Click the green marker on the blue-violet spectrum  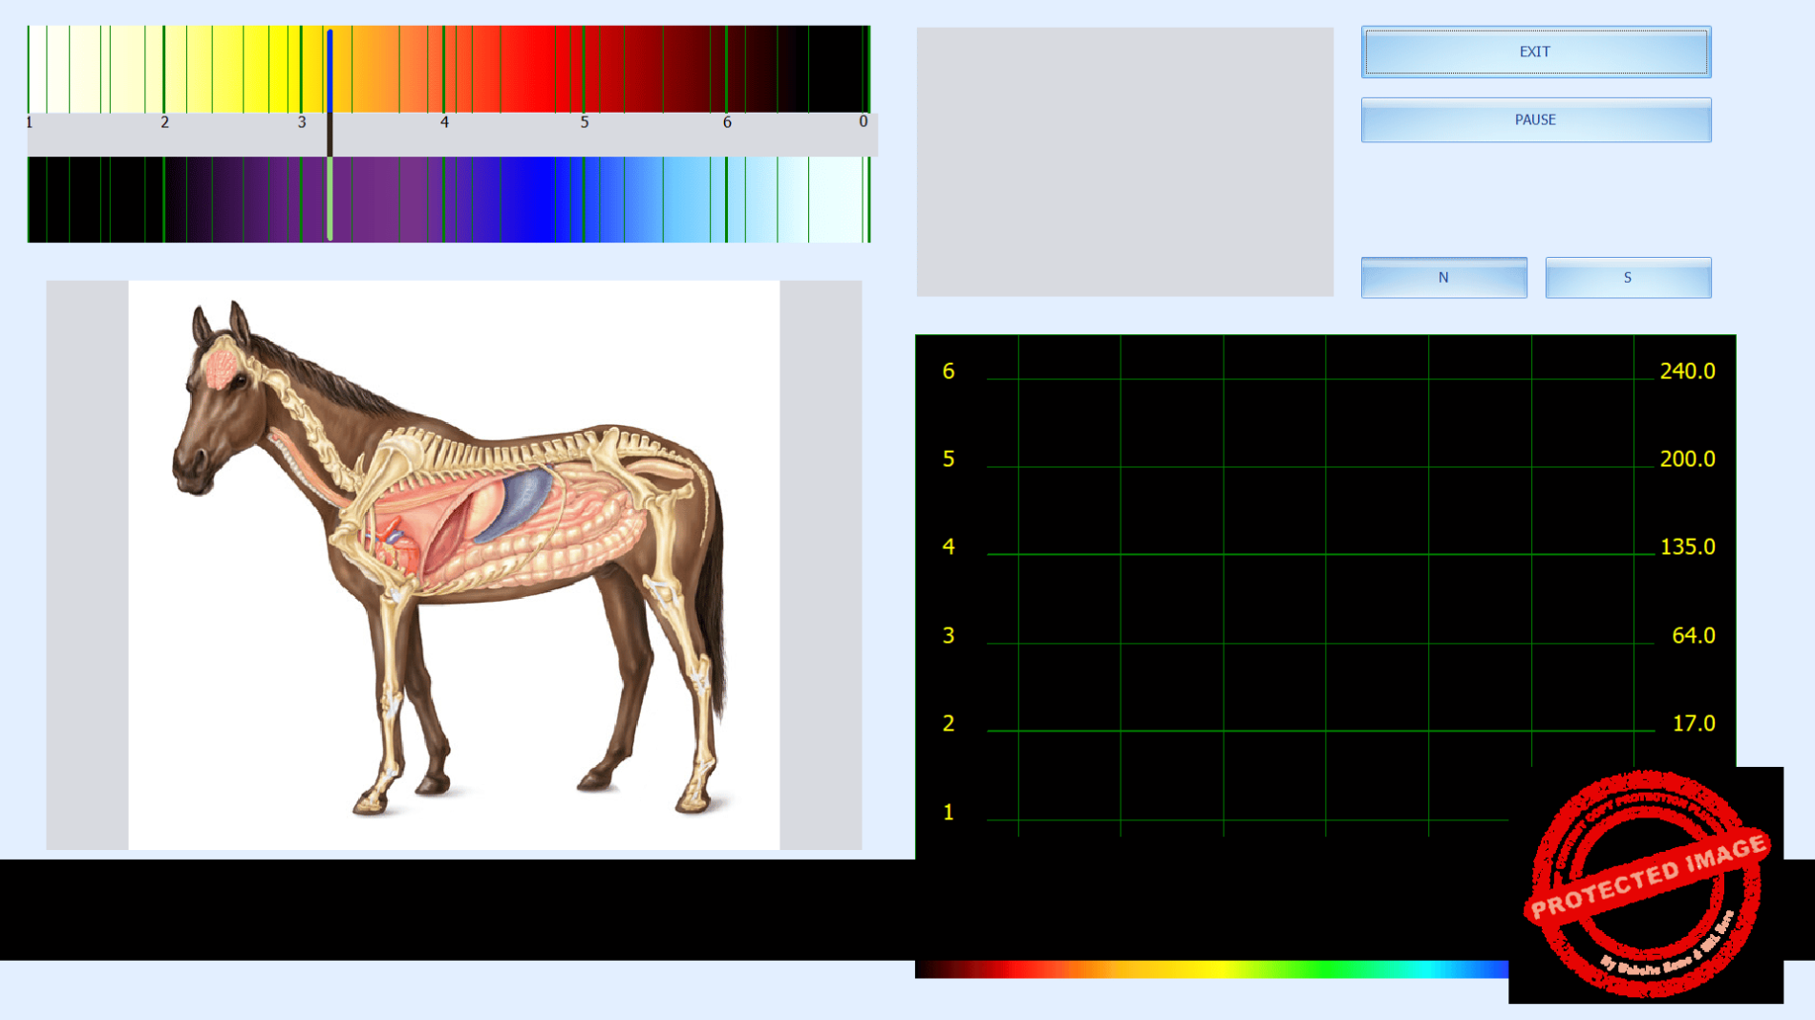(x=330, y=199)
